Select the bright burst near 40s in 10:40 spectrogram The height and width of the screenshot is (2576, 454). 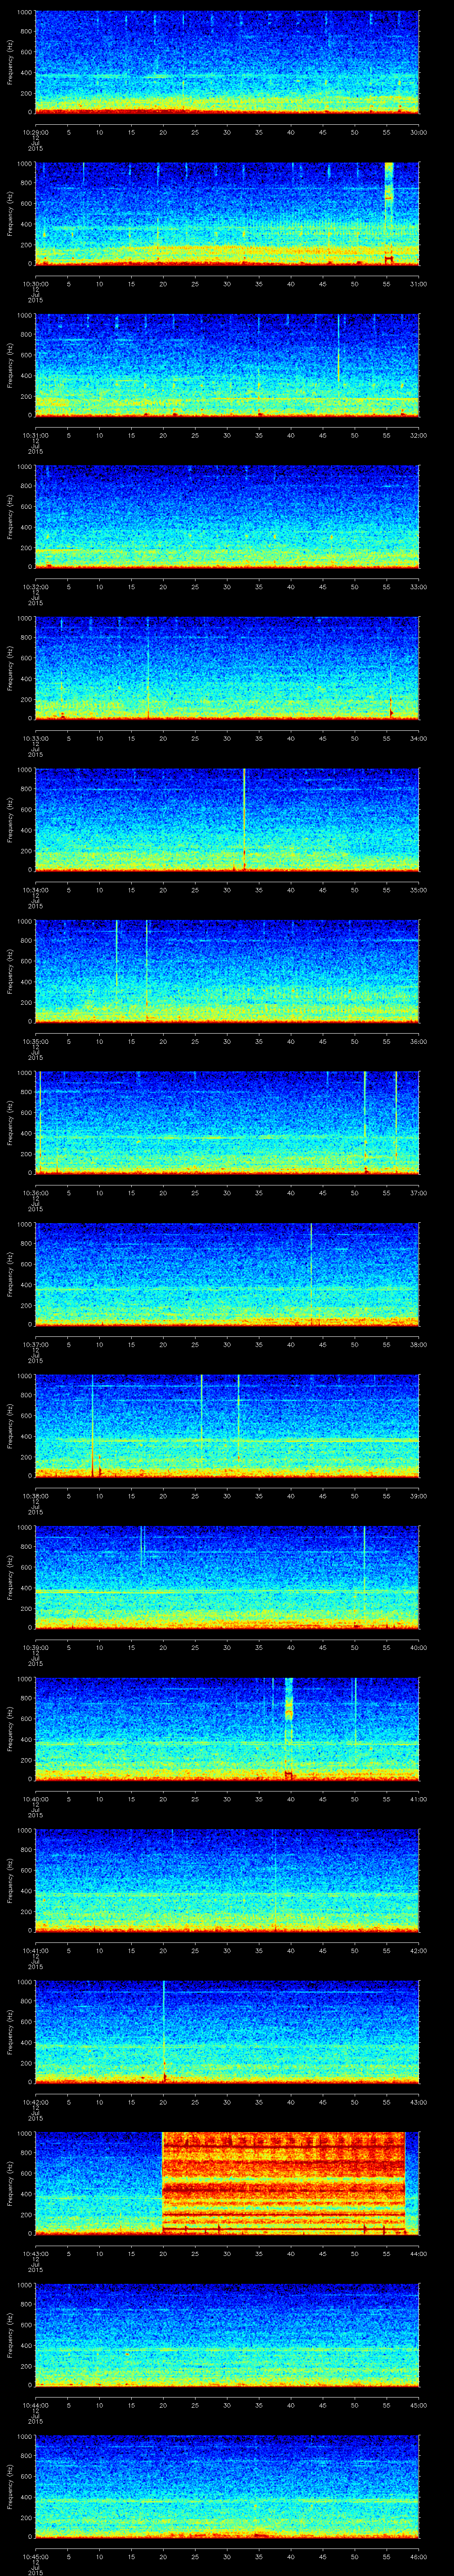coord(290,1728)
